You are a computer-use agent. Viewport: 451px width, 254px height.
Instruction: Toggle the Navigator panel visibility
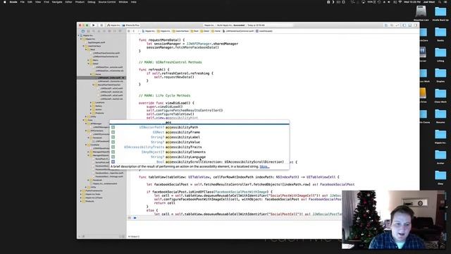(x=404, y=25)
